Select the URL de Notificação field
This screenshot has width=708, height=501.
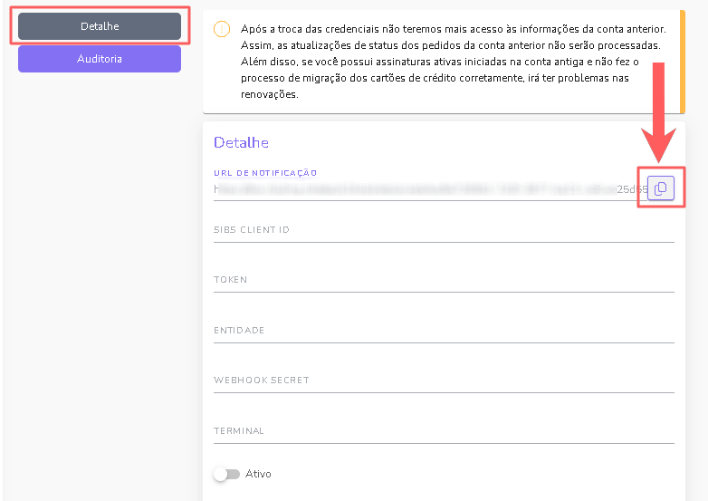(x=430, y=189)
